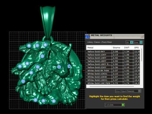152x114 pixels.
Task: Select the White Gold:10KW row
Action: pos(113,77)
